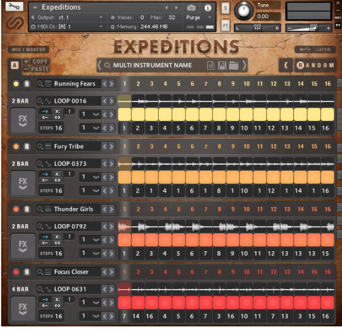Adjust the L/R pan slider

click(x=257, y=28)
